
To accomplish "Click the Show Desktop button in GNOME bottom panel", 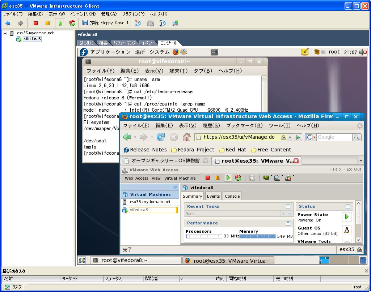I will coord(82,260).
